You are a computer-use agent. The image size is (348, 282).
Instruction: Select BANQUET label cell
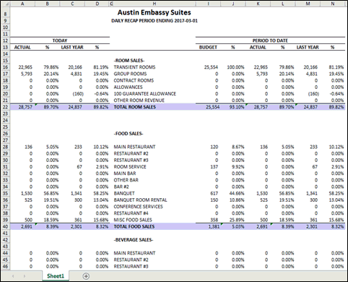tap(124, 193)
